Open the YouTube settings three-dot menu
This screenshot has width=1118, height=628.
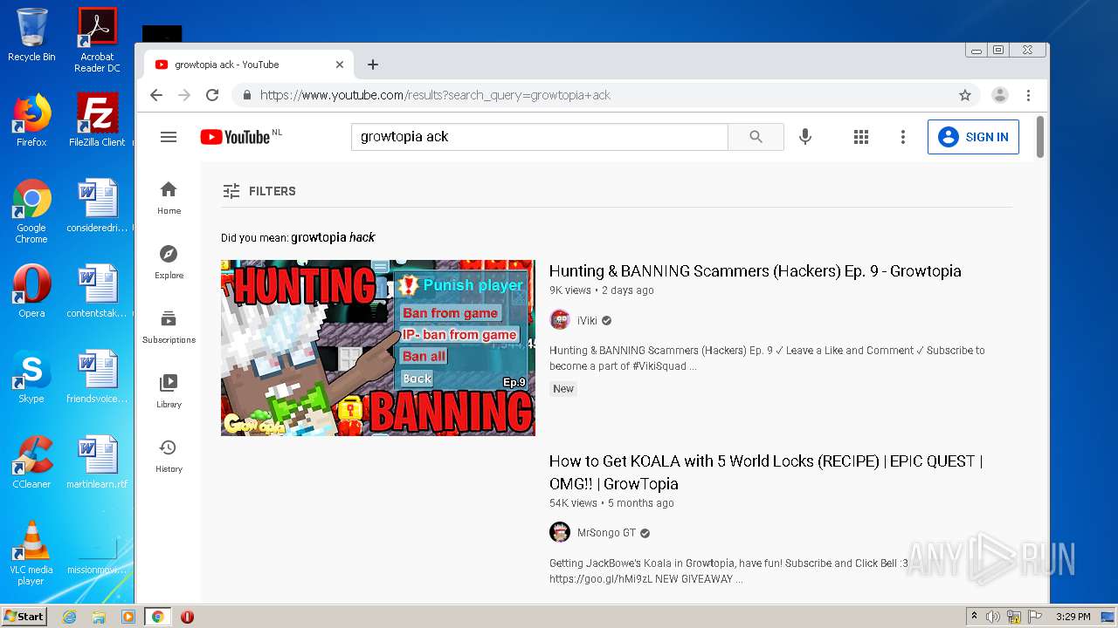point(903,137)
